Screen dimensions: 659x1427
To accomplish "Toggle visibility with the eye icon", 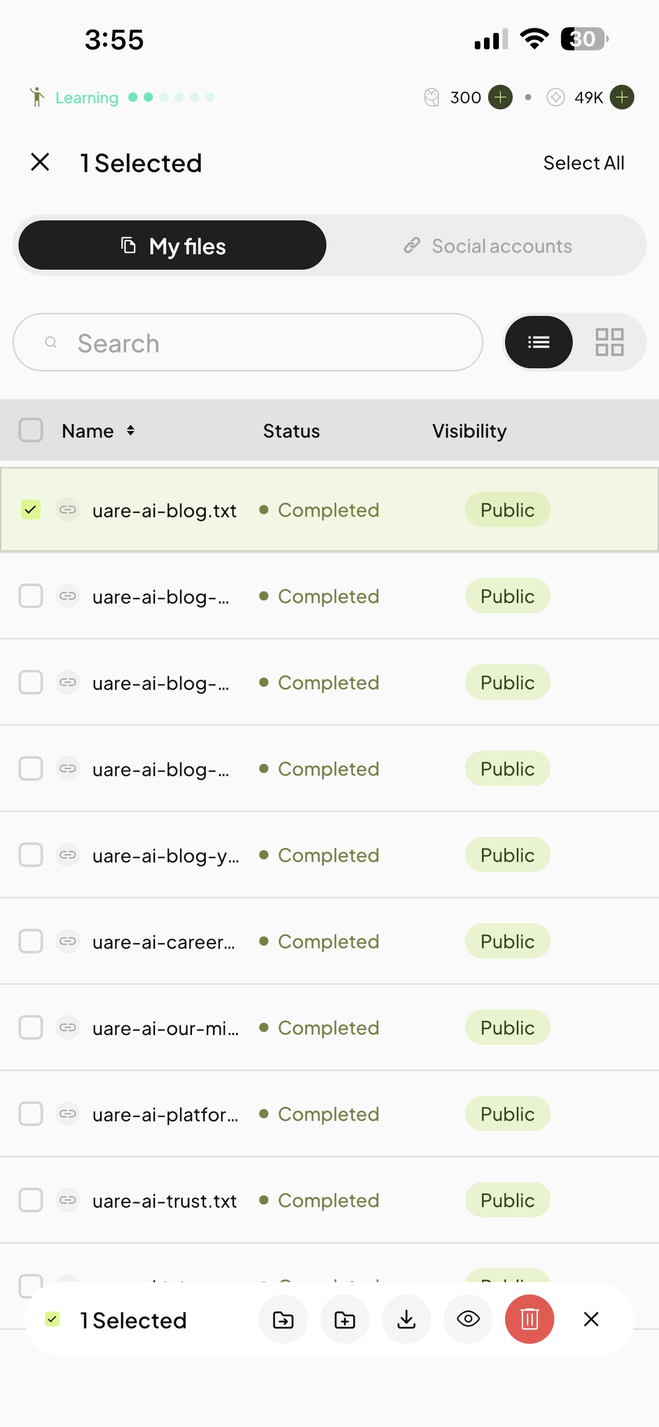I will [x=468, y=1319].
